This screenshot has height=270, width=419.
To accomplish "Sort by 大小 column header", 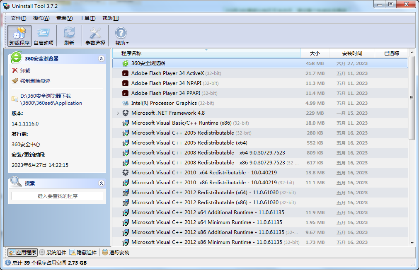I will (315, 53).
